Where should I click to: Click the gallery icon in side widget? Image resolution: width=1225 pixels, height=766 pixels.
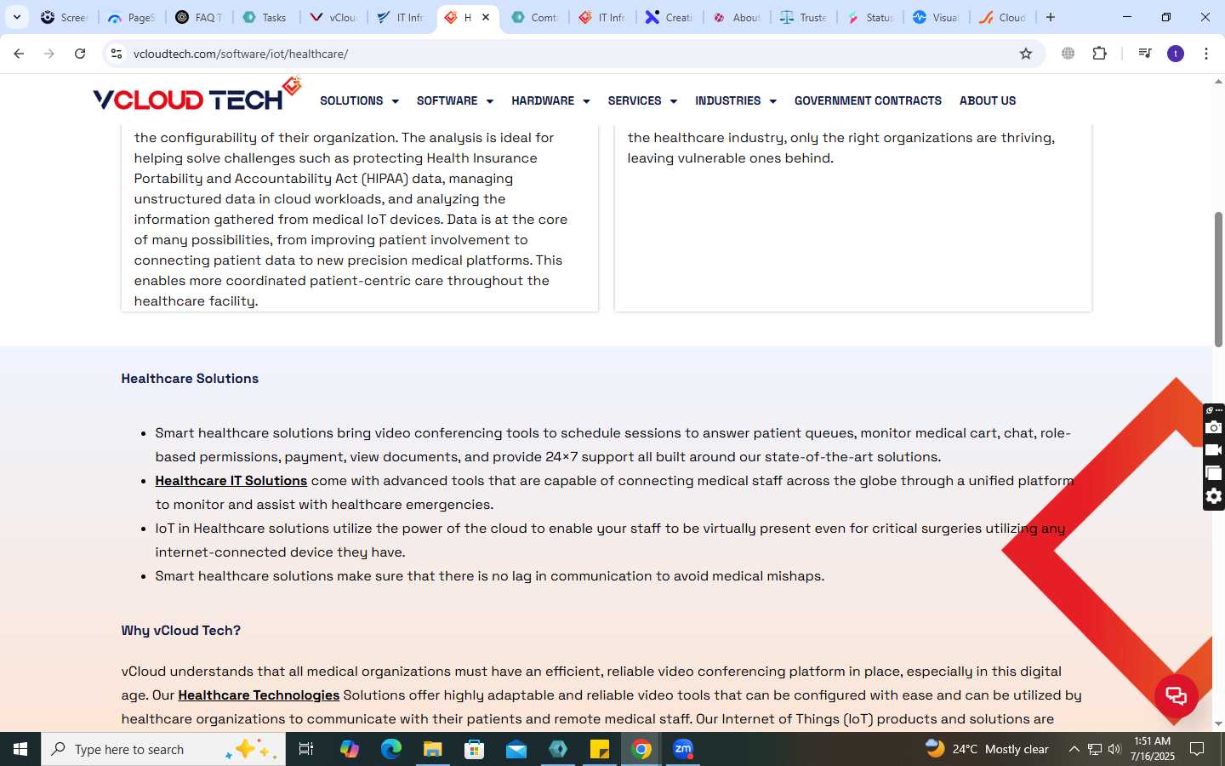(x=1214, y=473)
